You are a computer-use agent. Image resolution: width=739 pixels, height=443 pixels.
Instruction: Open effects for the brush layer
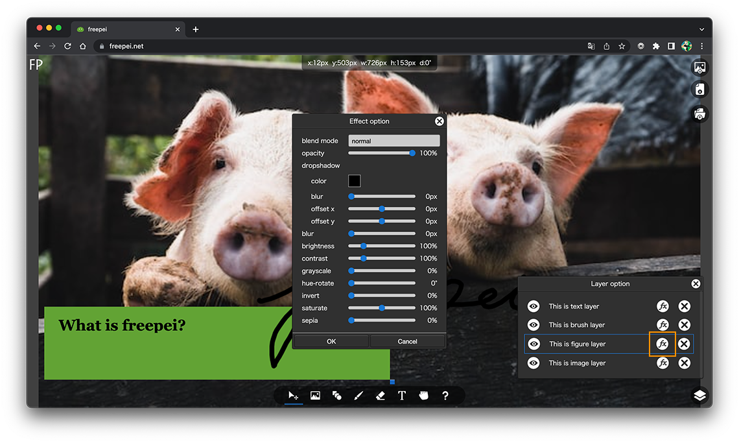click(663, 325)
